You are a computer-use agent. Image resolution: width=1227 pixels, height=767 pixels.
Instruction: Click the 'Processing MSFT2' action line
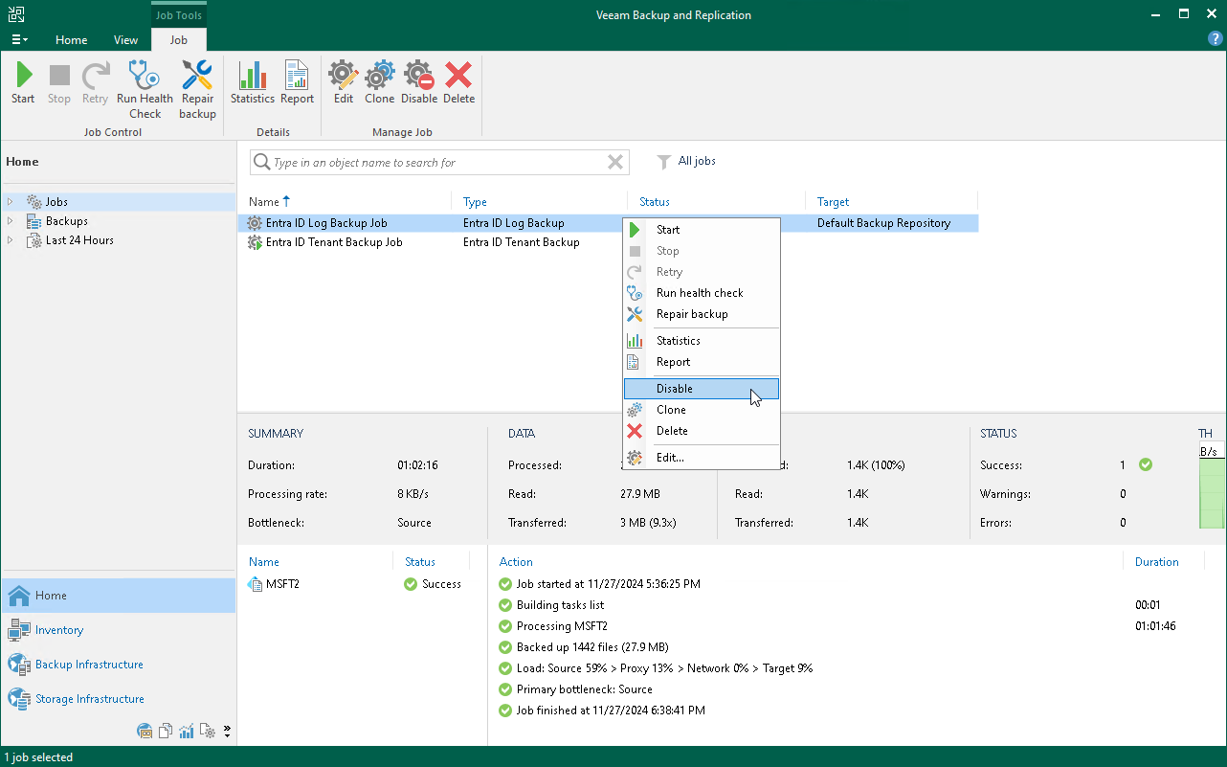[x=562, y=626]
